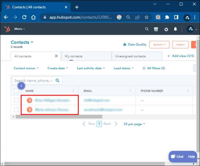Open the Data Quality link
The image size is (200, 166).
[x=135, y=45]
